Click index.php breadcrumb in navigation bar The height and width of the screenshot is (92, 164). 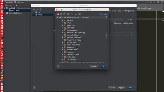pos(19,2)
